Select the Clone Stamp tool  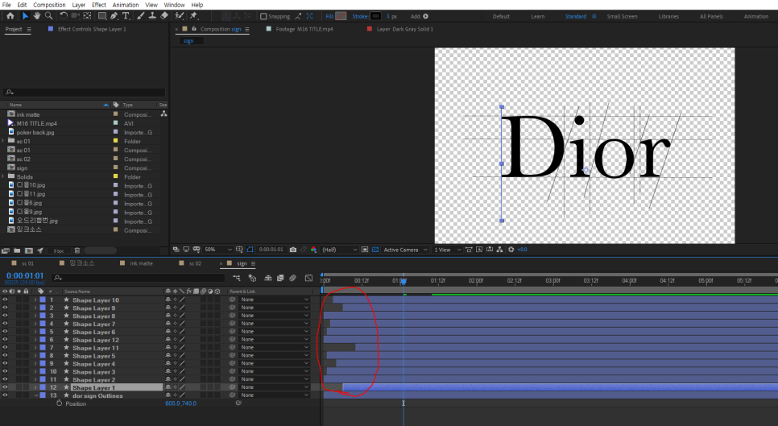153,16
